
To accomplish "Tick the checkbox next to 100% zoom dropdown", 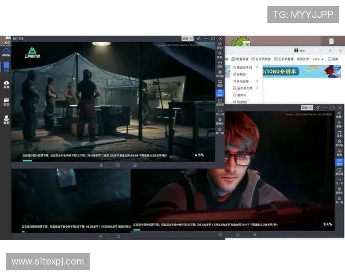I will point(329,59).
